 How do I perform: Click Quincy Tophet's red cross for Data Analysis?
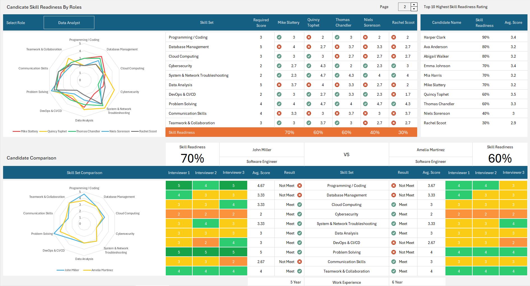309,85
